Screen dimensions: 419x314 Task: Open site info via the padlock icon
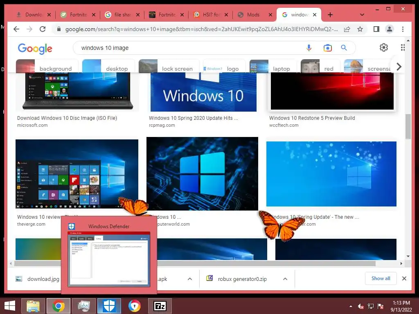click(x=59, y=29)
